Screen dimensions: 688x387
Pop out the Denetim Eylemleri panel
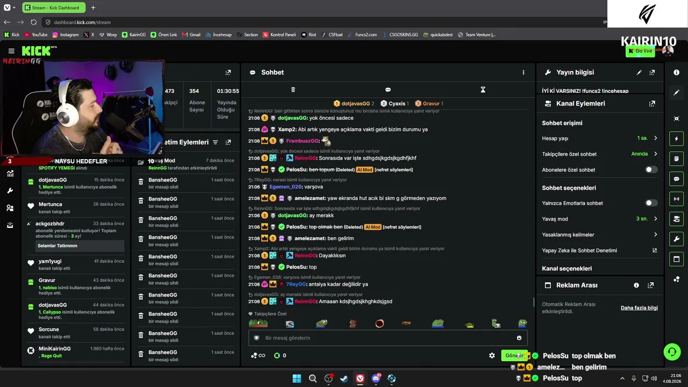[228, 142]
